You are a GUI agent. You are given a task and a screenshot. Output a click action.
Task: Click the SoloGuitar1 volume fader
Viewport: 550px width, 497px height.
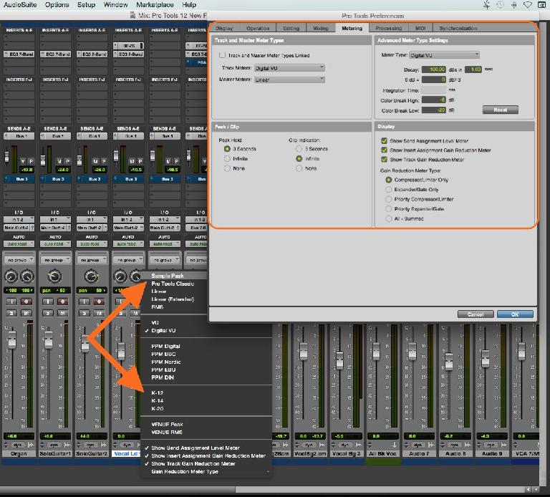[x=49, y=339]
